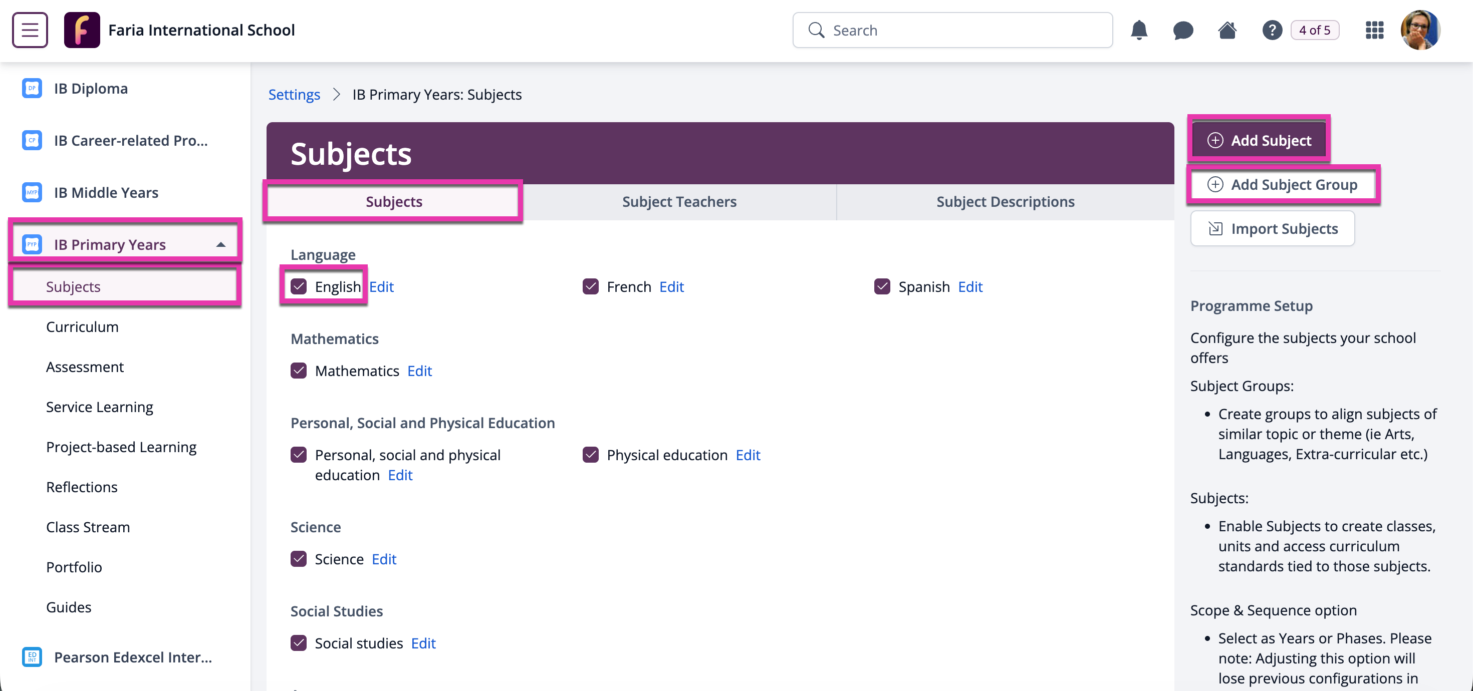This screenshot has width=1473, height=691.
Task: Edit the English subject
Action: coord(381,286)
